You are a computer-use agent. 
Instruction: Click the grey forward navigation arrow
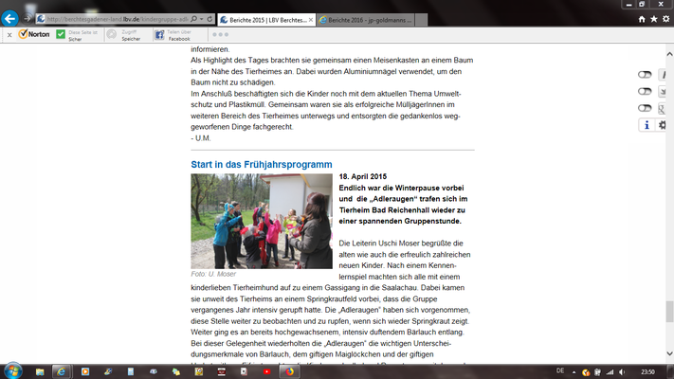tap(27, 19)
